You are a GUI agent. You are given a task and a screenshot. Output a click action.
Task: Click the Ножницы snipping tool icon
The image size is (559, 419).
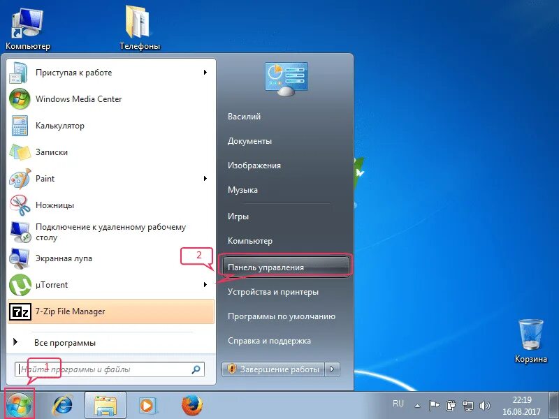20,205
